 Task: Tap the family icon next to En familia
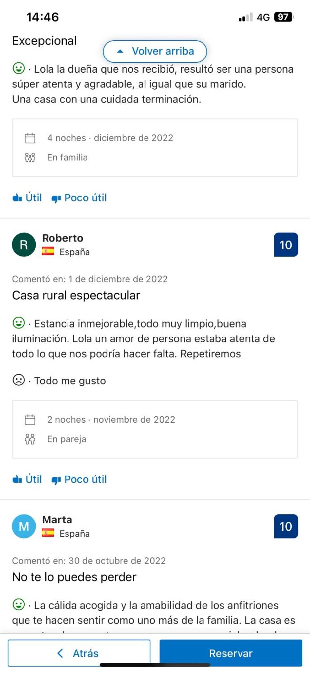(30, 157)
